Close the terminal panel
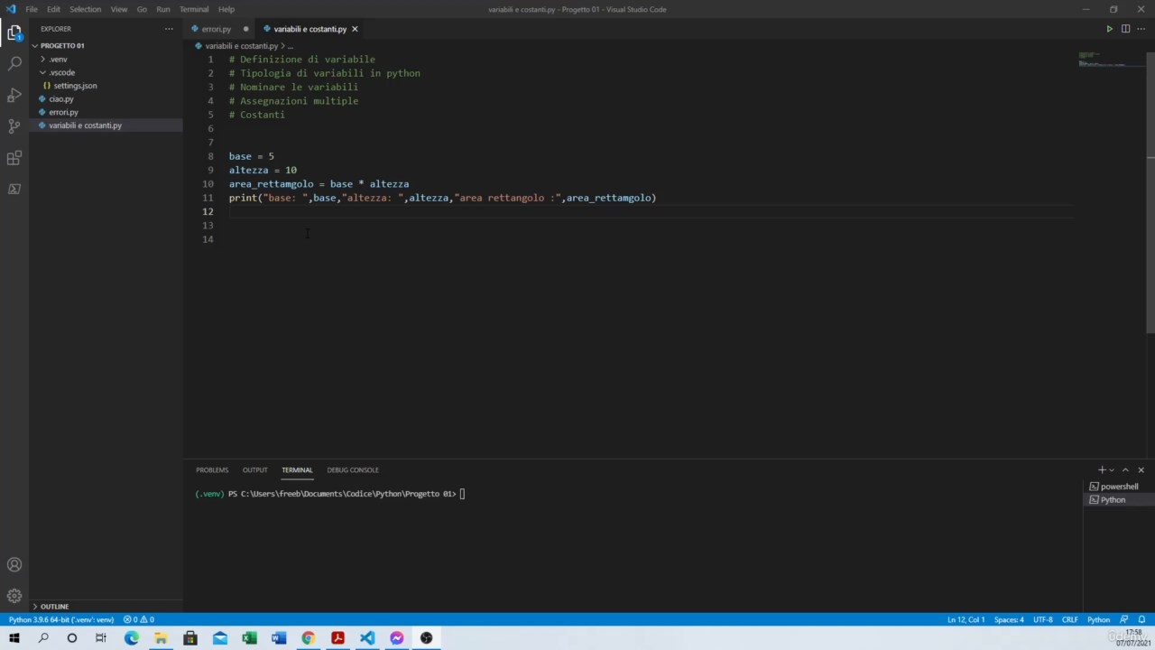Image resolution: width=1155 pixels, height=650 pixels. (x=1141, y=469)
